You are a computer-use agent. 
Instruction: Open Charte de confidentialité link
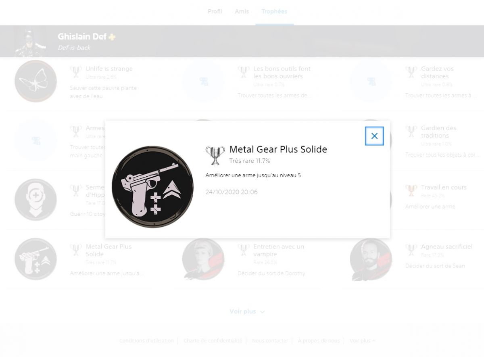(x=213, y=340)
